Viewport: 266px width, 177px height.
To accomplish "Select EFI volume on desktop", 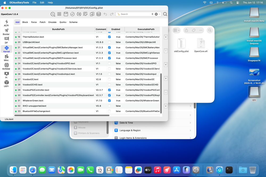I will 254,94.
